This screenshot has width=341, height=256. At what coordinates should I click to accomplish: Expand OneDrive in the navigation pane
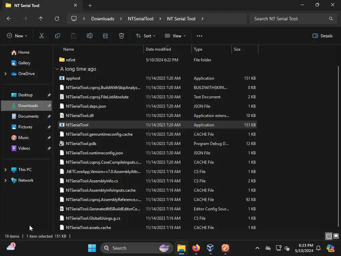5,74
